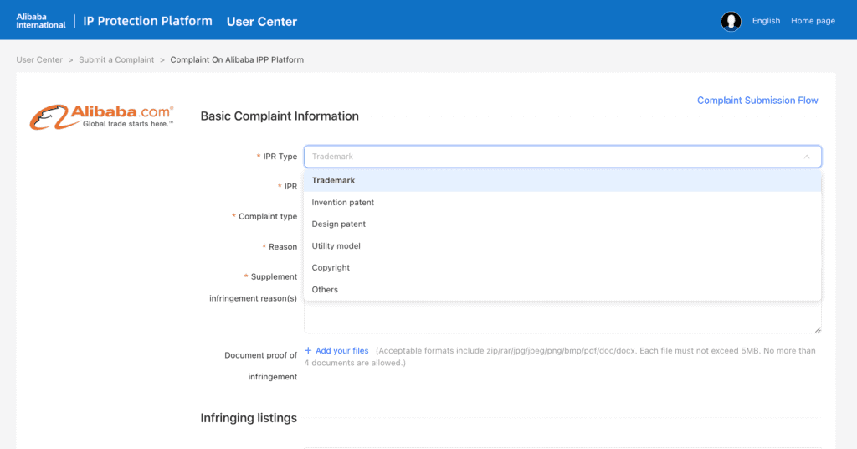The image size is (857, 449).
Task: Click the Alibaba International logo
Action: [x=41, y=21]
